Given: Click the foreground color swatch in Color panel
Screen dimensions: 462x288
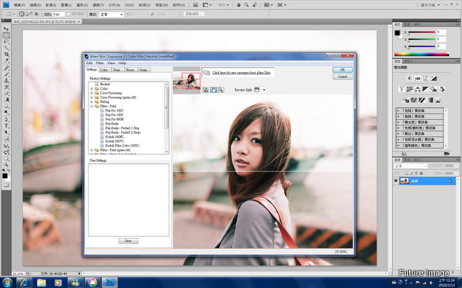Looking at the screenshot, I should [397, 33].
